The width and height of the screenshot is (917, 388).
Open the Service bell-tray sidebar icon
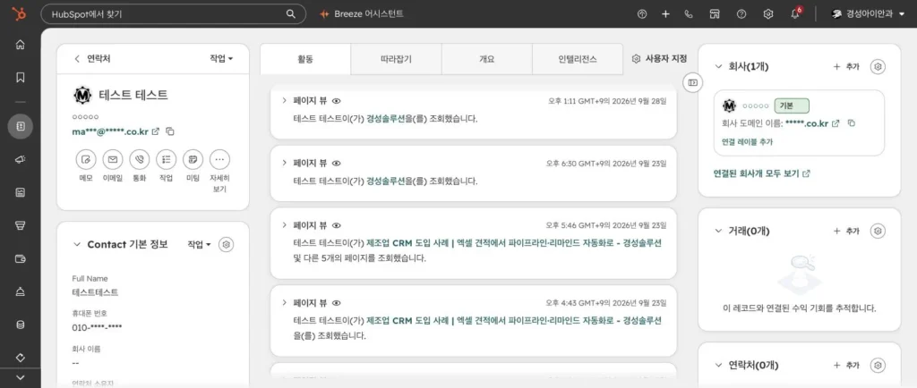tap(21, 291)
